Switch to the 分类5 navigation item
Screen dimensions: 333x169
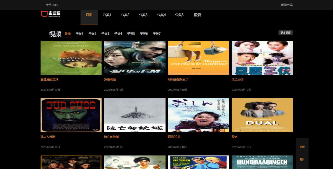[179, 15]
